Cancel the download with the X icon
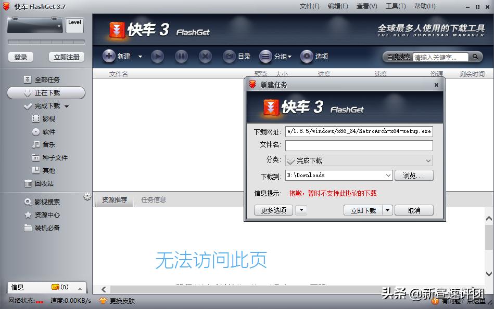Image resolution: width=494 pixels, height=309 pixels. 204,56
